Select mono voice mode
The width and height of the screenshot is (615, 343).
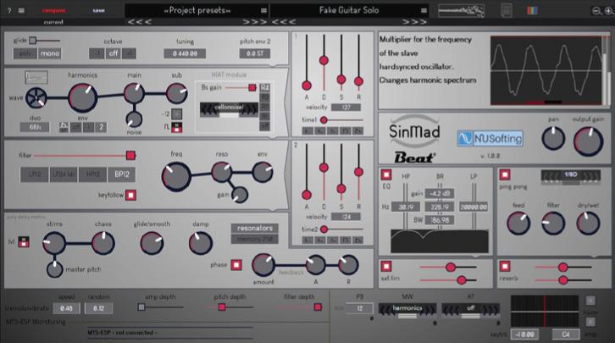tap(50, 53)
